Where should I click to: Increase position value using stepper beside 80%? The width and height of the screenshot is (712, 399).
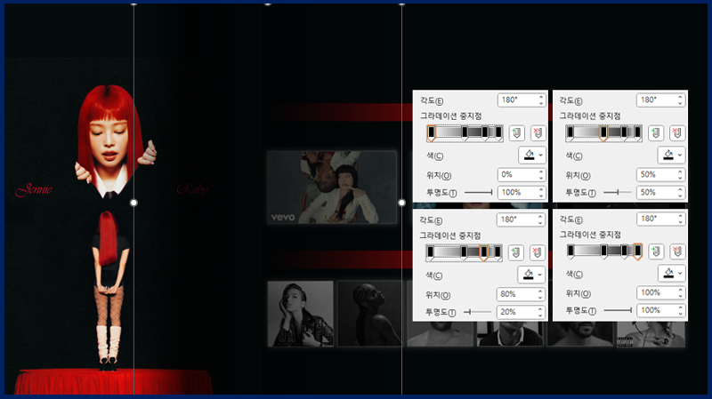click(x=540, y=291)
